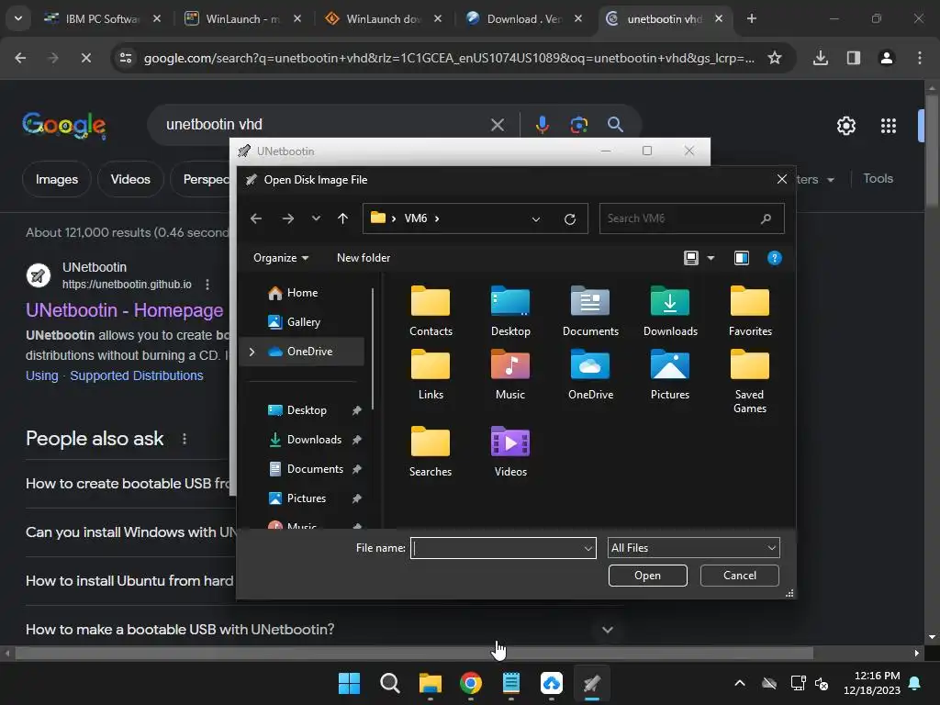Click the browser horizontal scrollbar

point(414,653)
